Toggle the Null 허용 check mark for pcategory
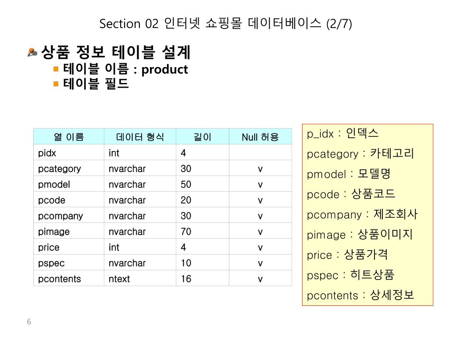The height and width of the screenshot is (337, 449). point(260,169)
